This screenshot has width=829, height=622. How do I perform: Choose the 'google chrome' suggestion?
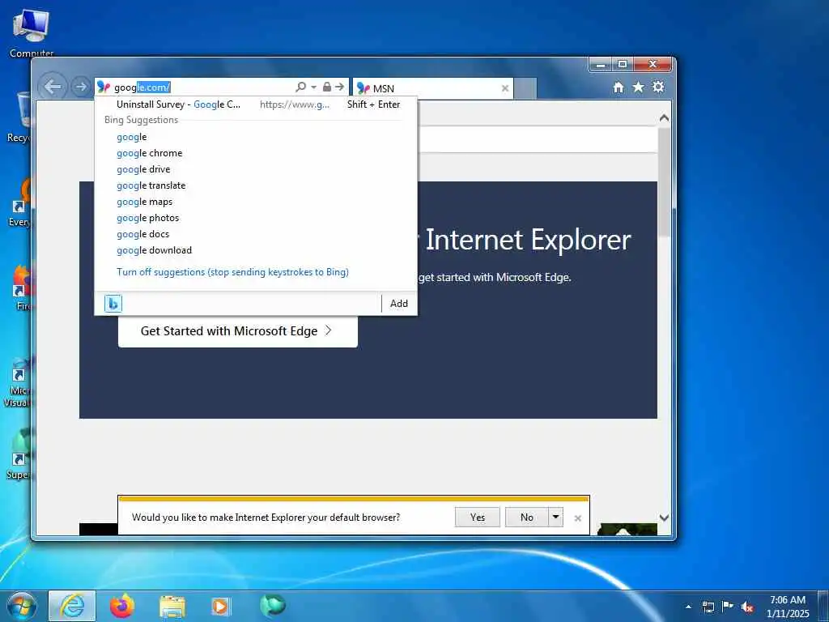coord(150,153)
